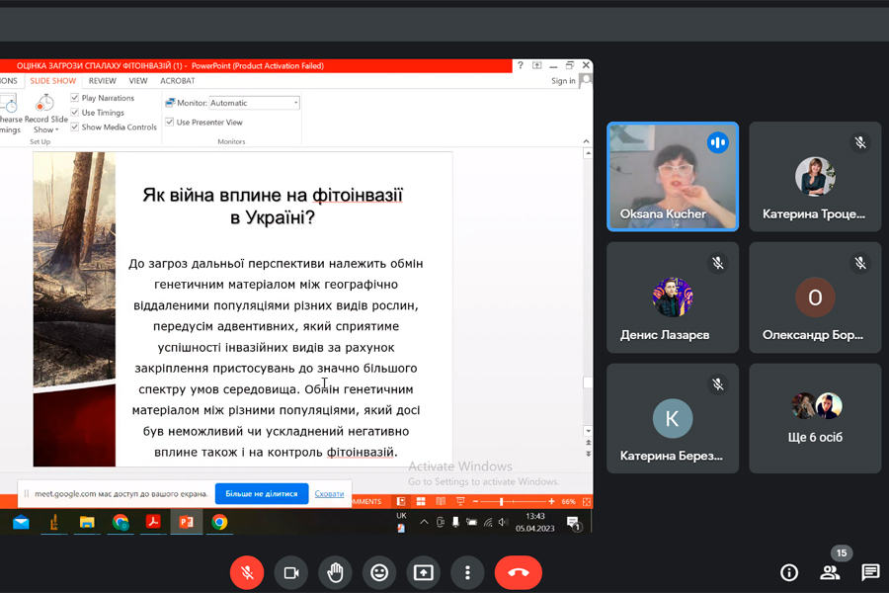The width and height of the screenshot is (889, 593).
Task: Click zoom out minus button
Action: click(x=475, y=502)
